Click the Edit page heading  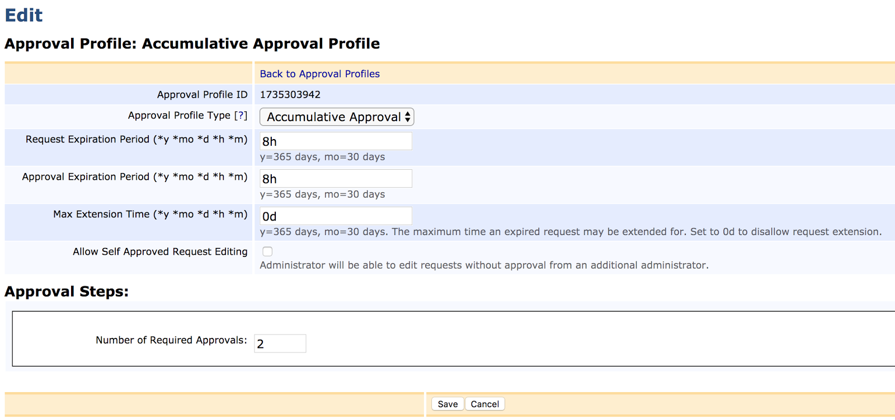point(23,15)
